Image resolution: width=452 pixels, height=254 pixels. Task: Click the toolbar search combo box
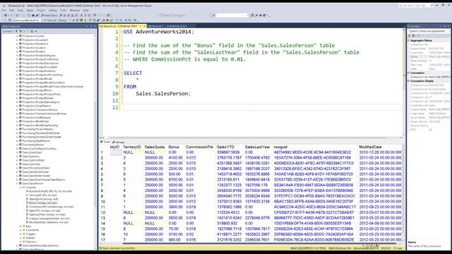[232, 16]
